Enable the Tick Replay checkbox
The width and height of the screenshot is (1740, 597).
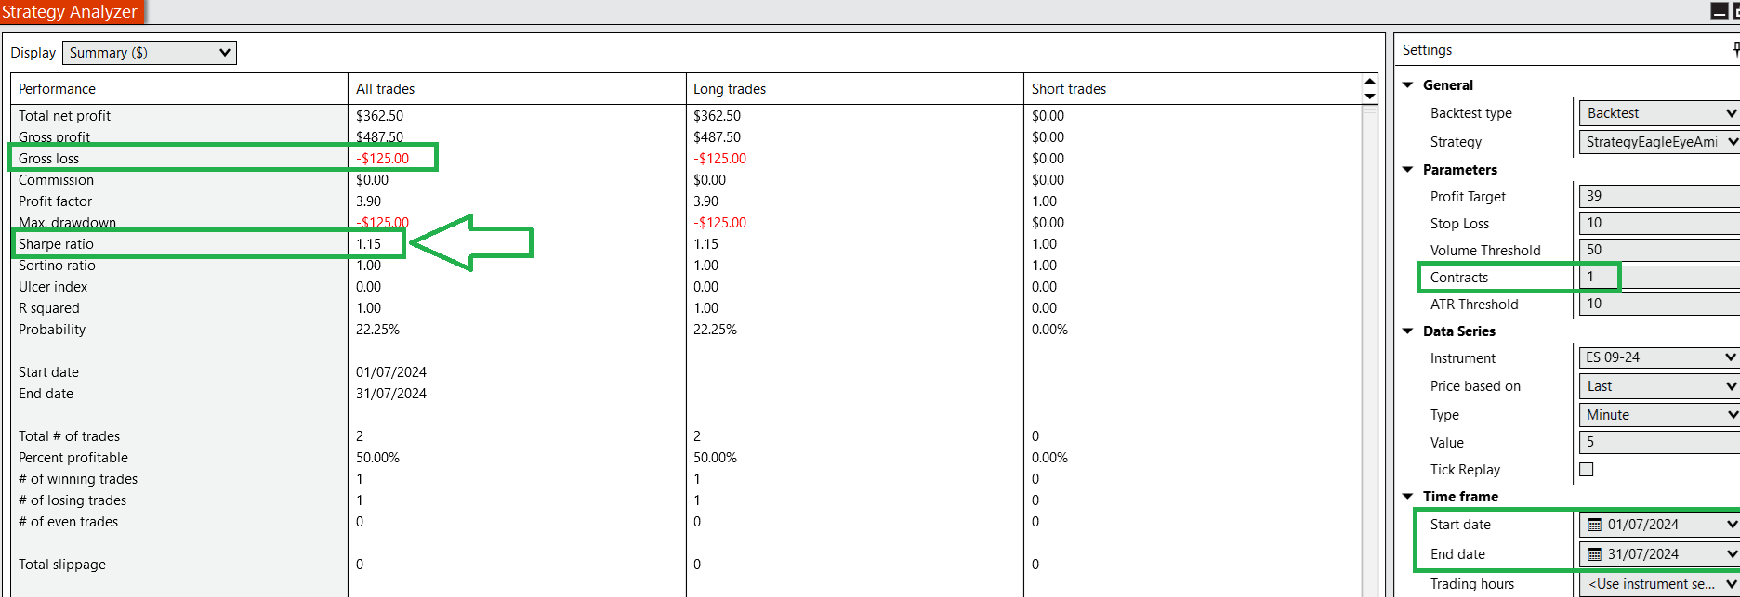pos(1587,470)
